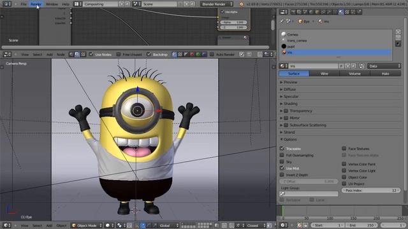Enable the Mirror panel checkbox
The width and height of the screenshot is (408, 229).
pyautogui.click(x=286, y=118)
